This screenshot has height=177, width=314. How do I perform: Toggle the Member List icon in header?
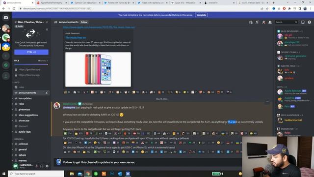coord(270,22)
